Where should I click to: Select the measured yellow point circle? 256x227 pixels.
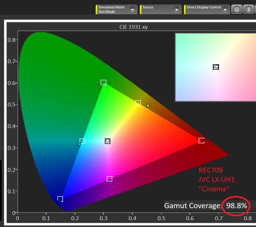148,106
